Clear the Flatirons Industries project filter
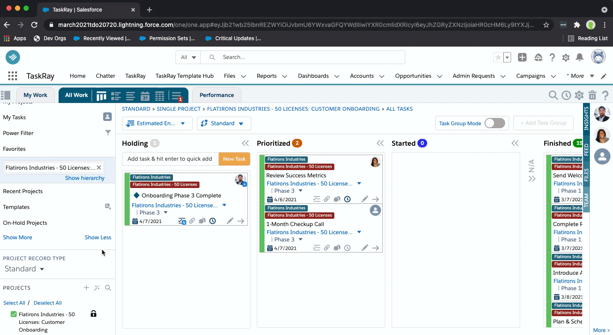The image size is (613, 335). tap(99, 168)
